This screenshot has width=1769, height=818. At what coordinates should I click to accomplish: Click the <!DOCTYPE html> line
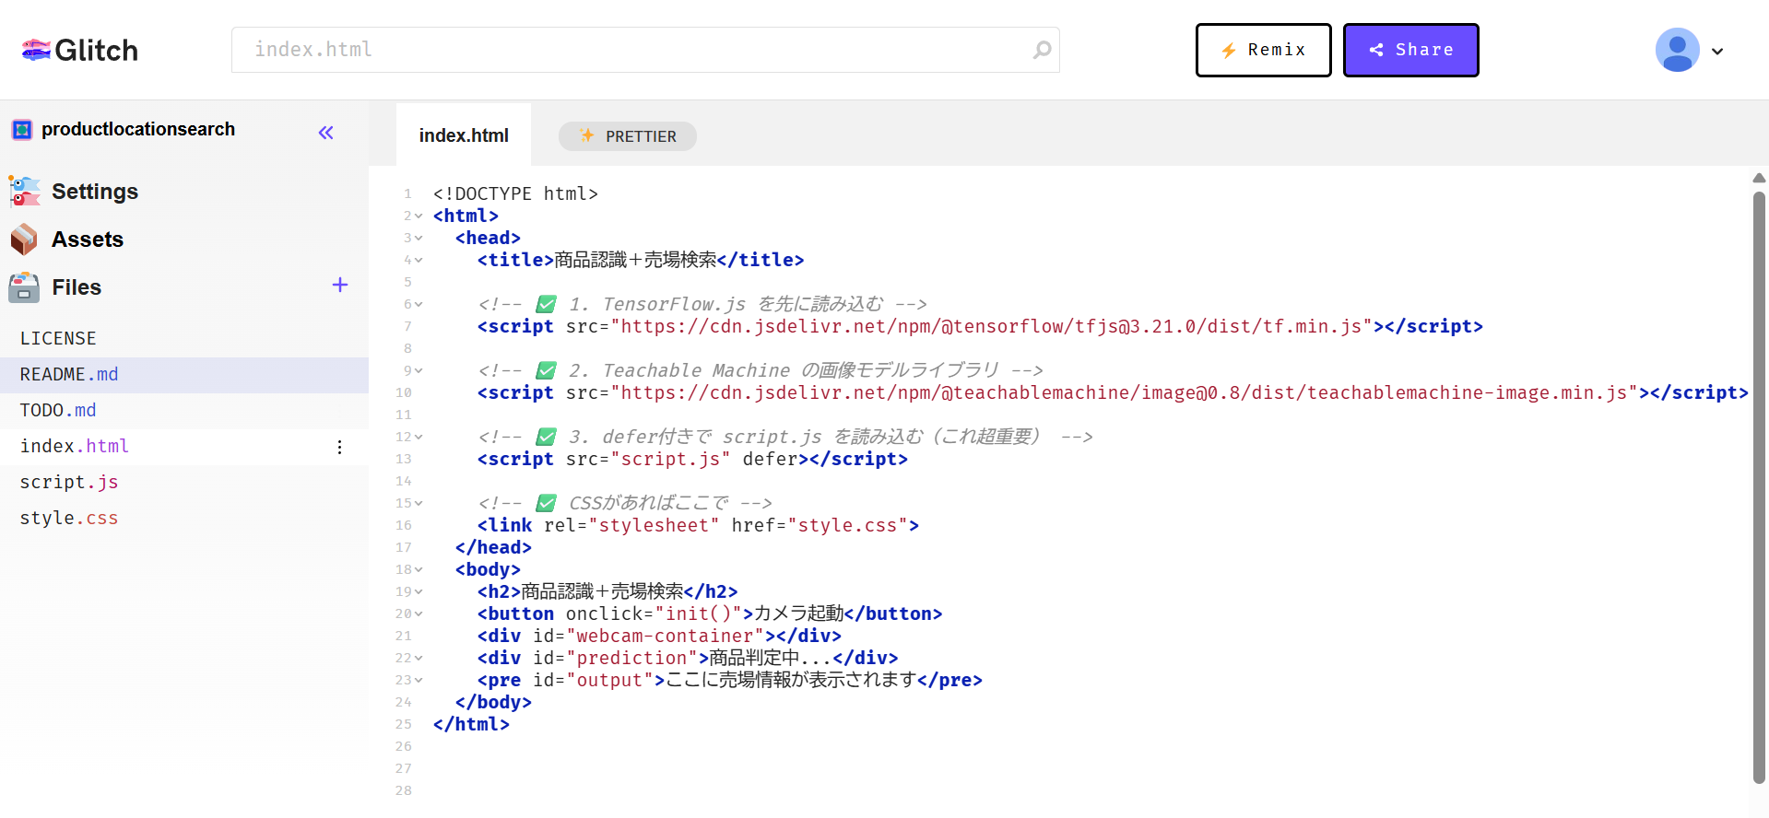point(516,194)
